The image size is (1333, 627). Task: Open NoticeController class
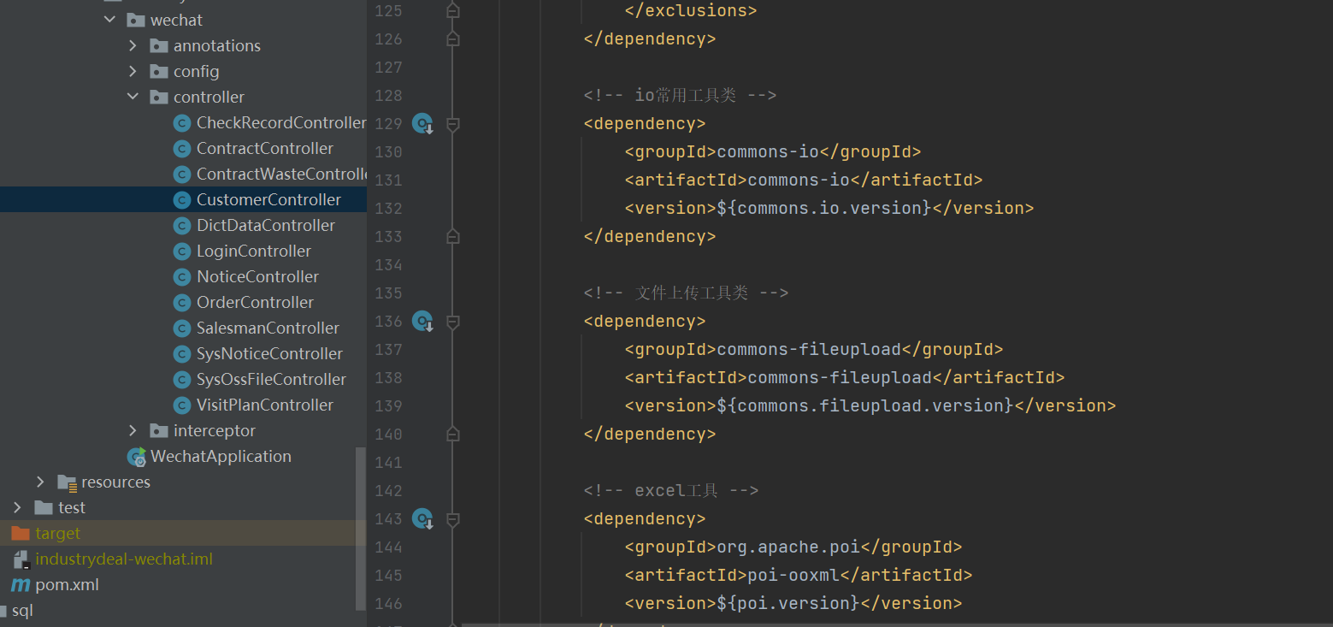pos(257,276)
